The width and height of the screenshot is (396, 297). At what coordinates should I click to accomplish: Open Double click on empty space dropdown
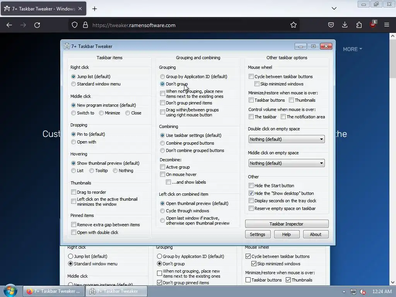click(287, 139)
